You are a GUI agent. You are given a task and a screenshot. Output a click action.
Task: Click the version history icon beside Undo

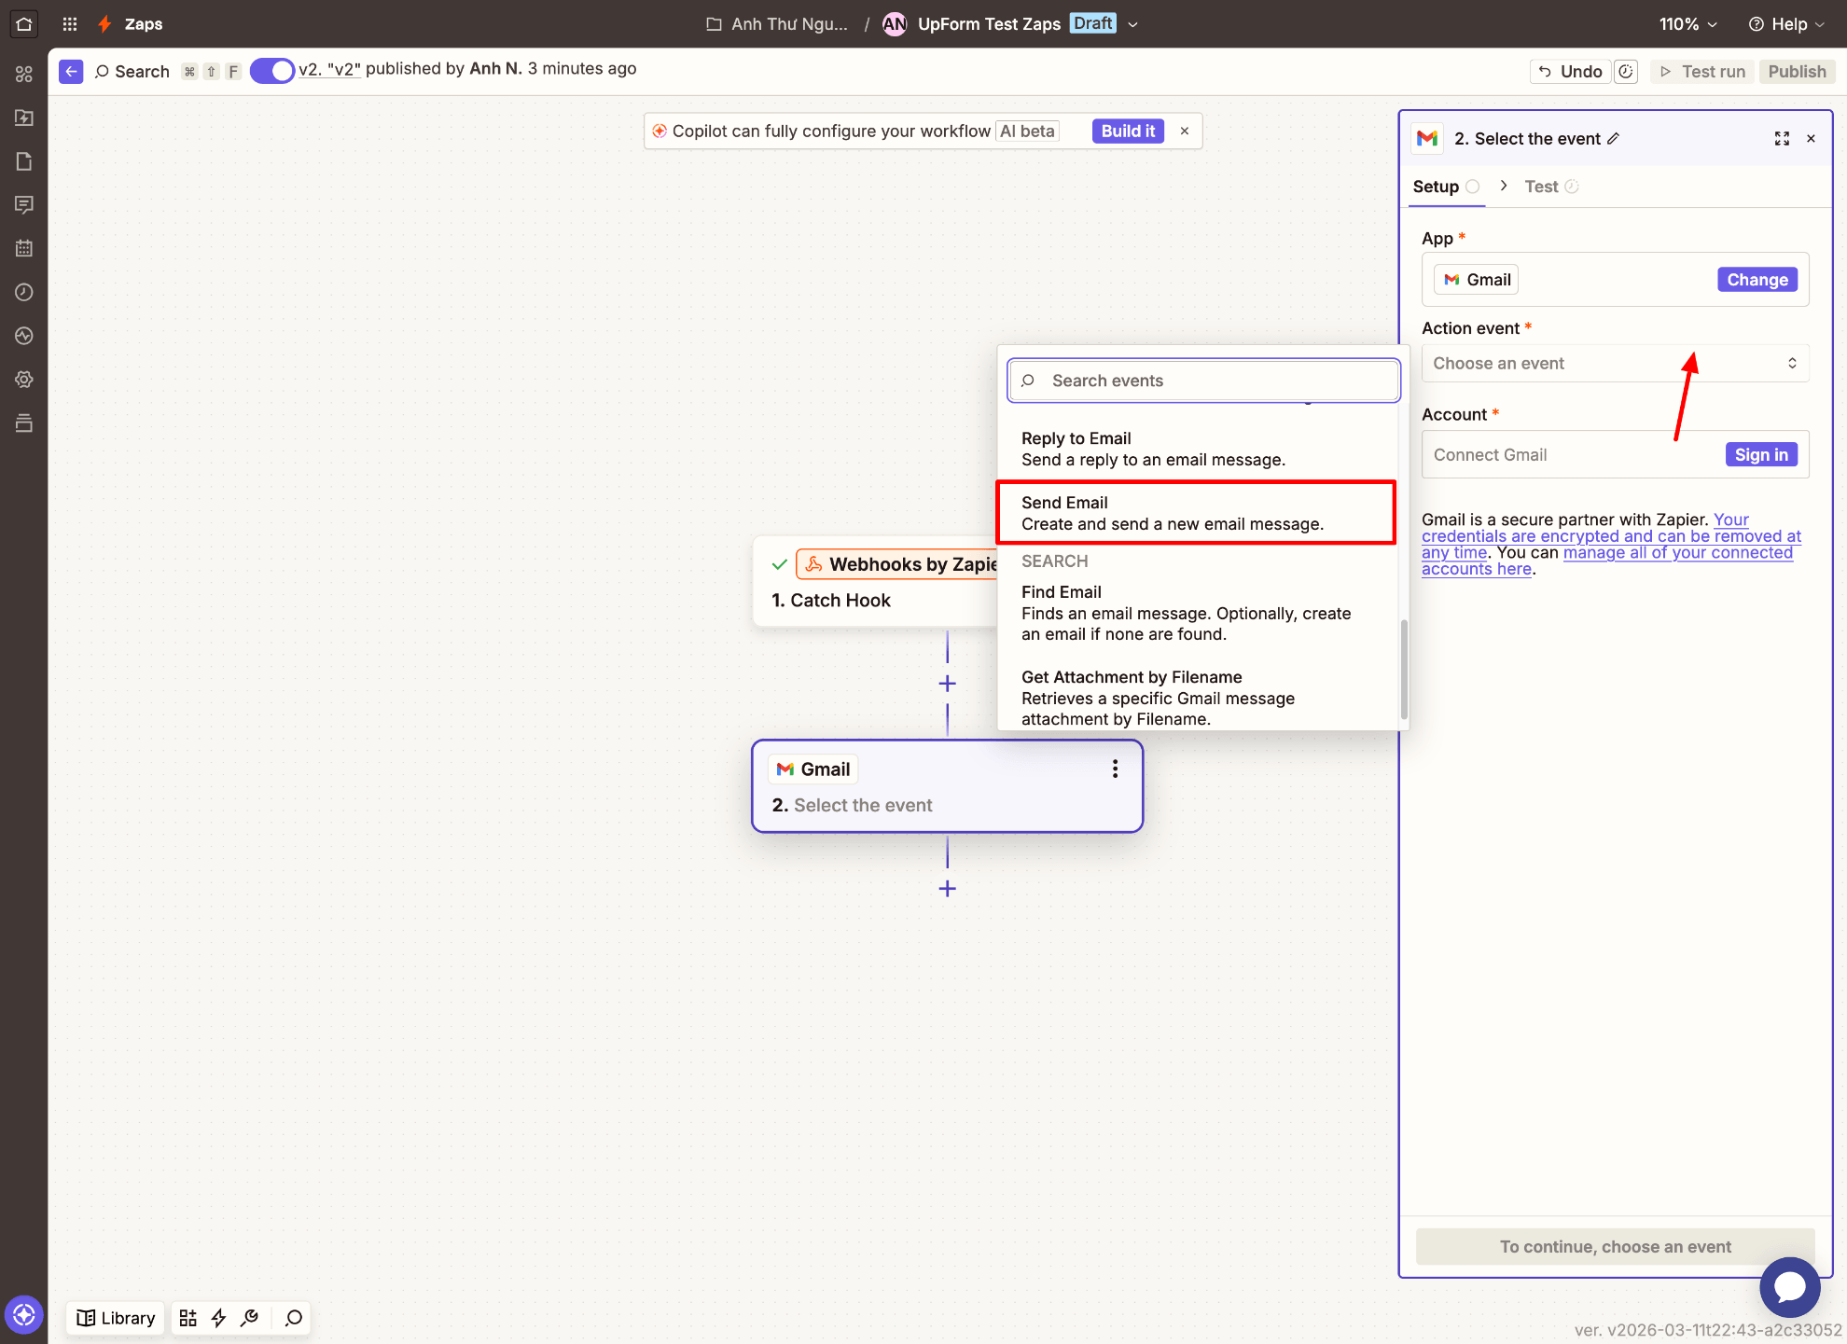point(1626,72)
